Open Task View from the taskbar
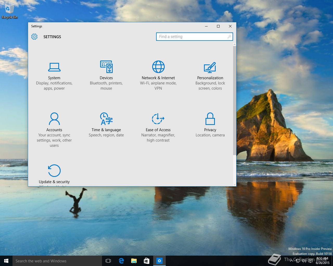Image resolution: width=333 pixels, height=266 pixels. [x=108, y=261]
